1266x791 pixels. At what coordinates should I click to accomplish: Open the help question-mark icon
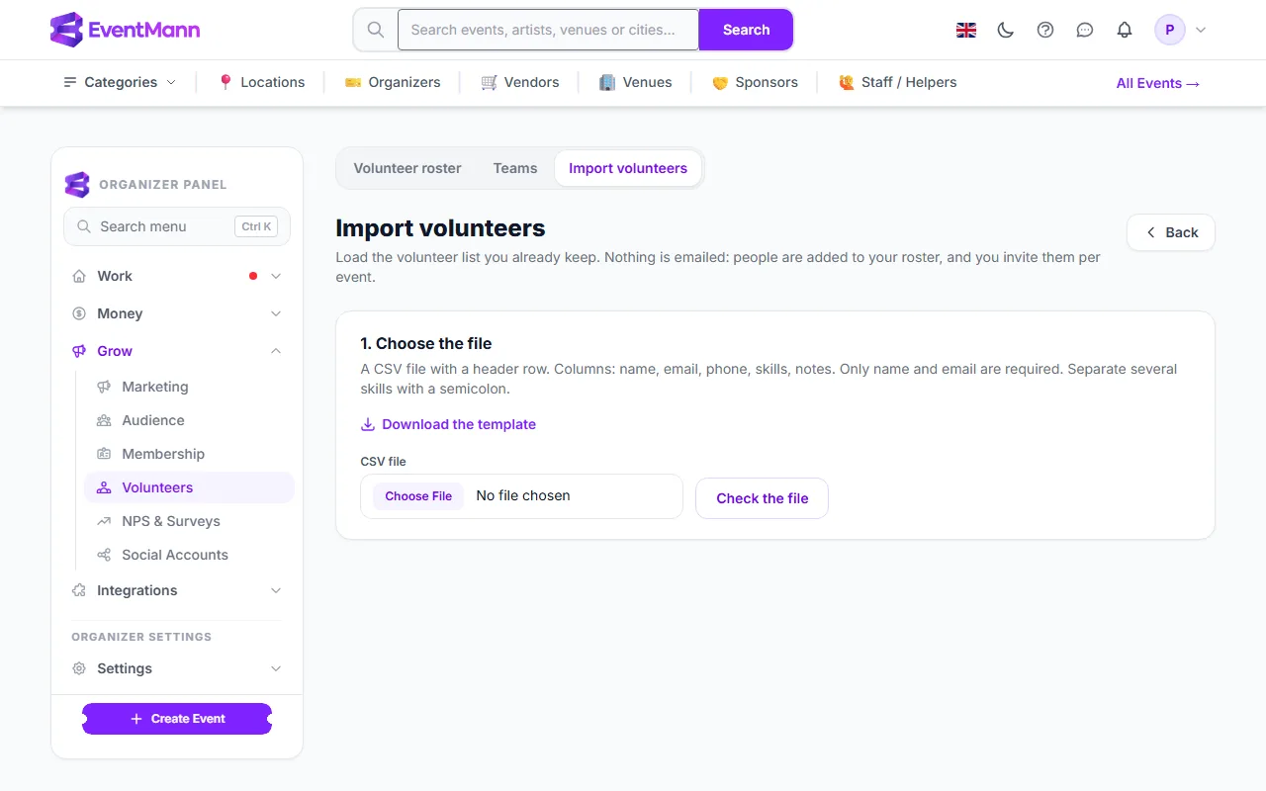[x=1045, y=30]
